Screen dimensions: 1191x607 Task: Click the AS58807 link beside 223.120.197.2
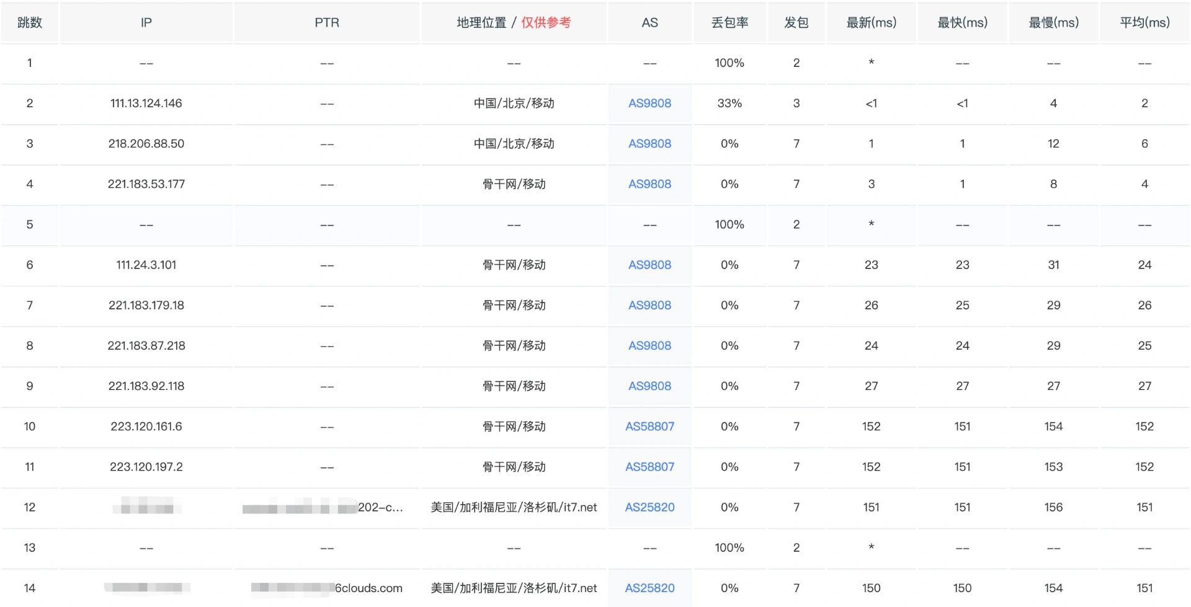click(x=649, y=467)
